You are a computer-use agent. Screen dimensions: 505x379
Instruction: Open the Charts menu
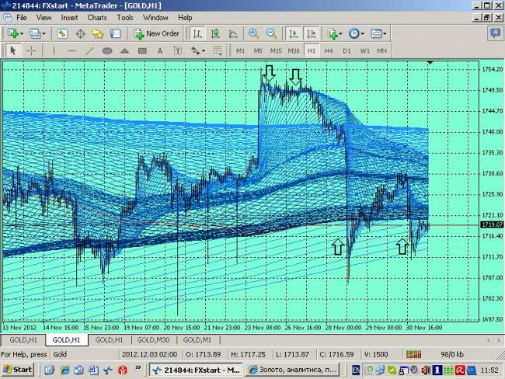(x=97, y=17)
